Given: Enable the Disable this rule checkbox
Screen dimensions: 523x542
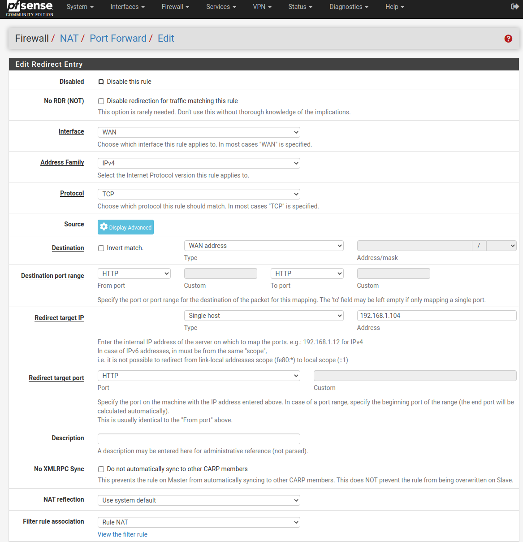Looking at the screenshot, I should tap(101, 82).
